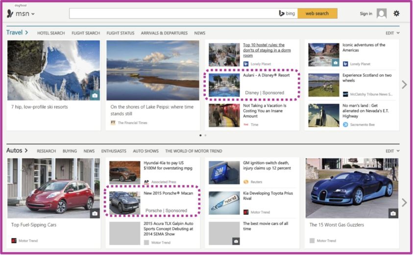Open settings via the gear icon

pyautogui.click(x=396, y=13)
